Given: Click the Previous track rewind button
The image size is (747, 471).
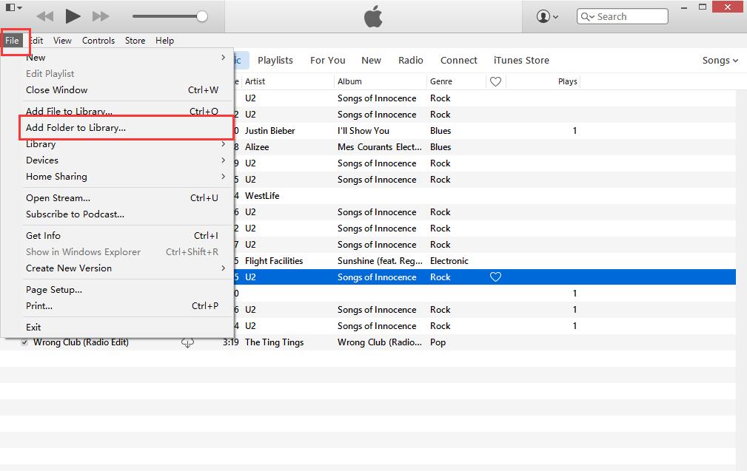Looking at the screenshot, I should pyautogui.click(x=44, y=17).
